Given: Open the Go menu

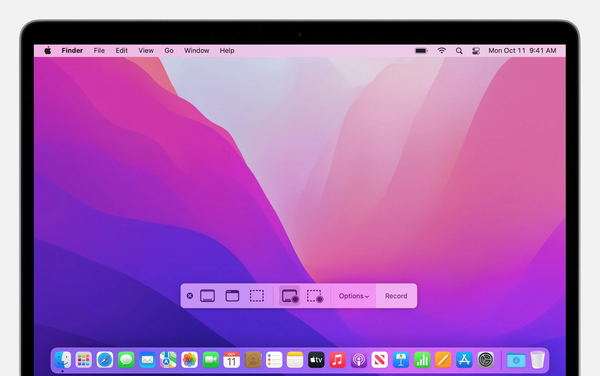Looking at the screenshot, I should 169,50.
